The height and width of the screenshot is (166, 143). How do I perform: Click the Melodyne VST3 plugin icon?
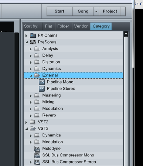(x=37, y=149)
